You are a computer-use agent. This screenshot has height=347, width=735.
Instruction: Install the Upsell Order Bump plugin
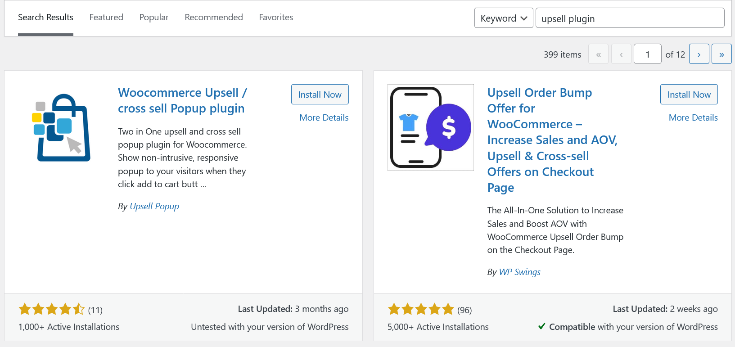tap(689, 94)
